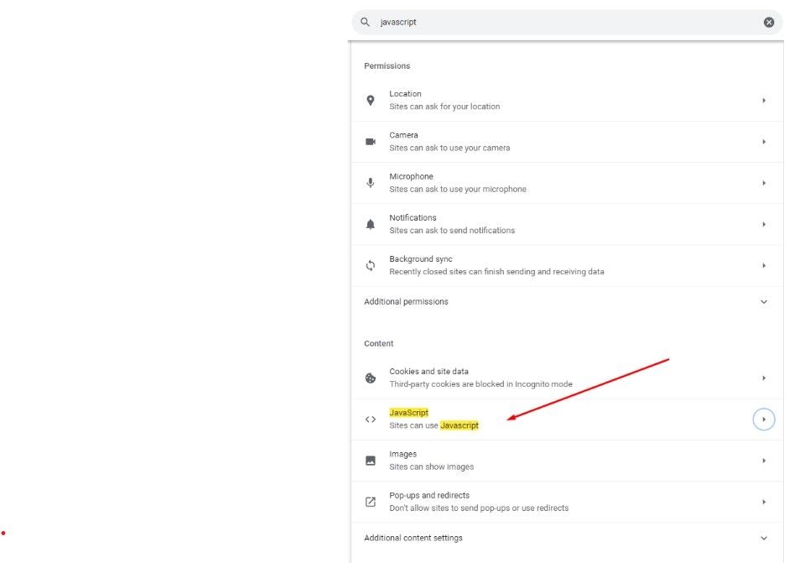
Task: Click the Microphone icon
Action: [371, 183]
